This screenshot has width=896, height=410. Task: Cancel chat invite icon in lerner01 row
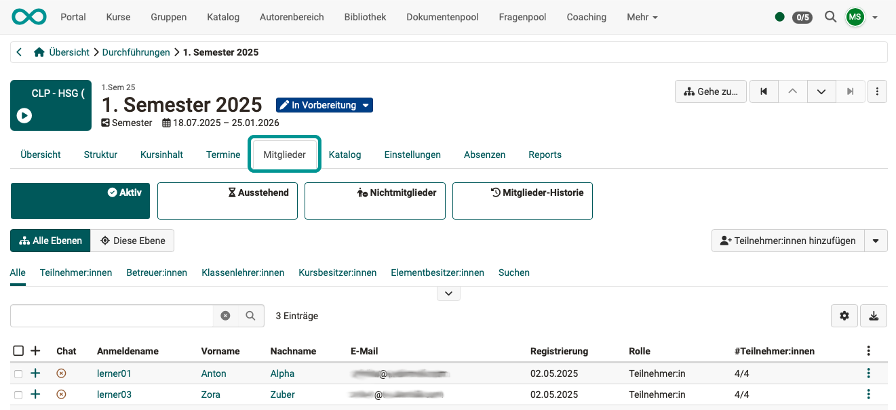click(60, 373)
